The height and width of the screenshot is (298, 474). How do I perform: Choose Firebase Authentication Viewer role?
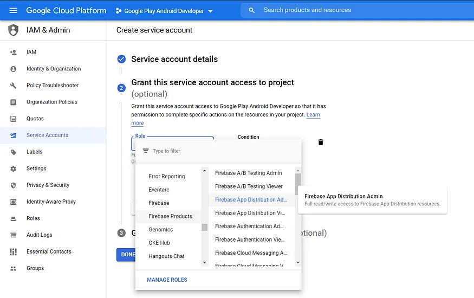coord(250,239)
